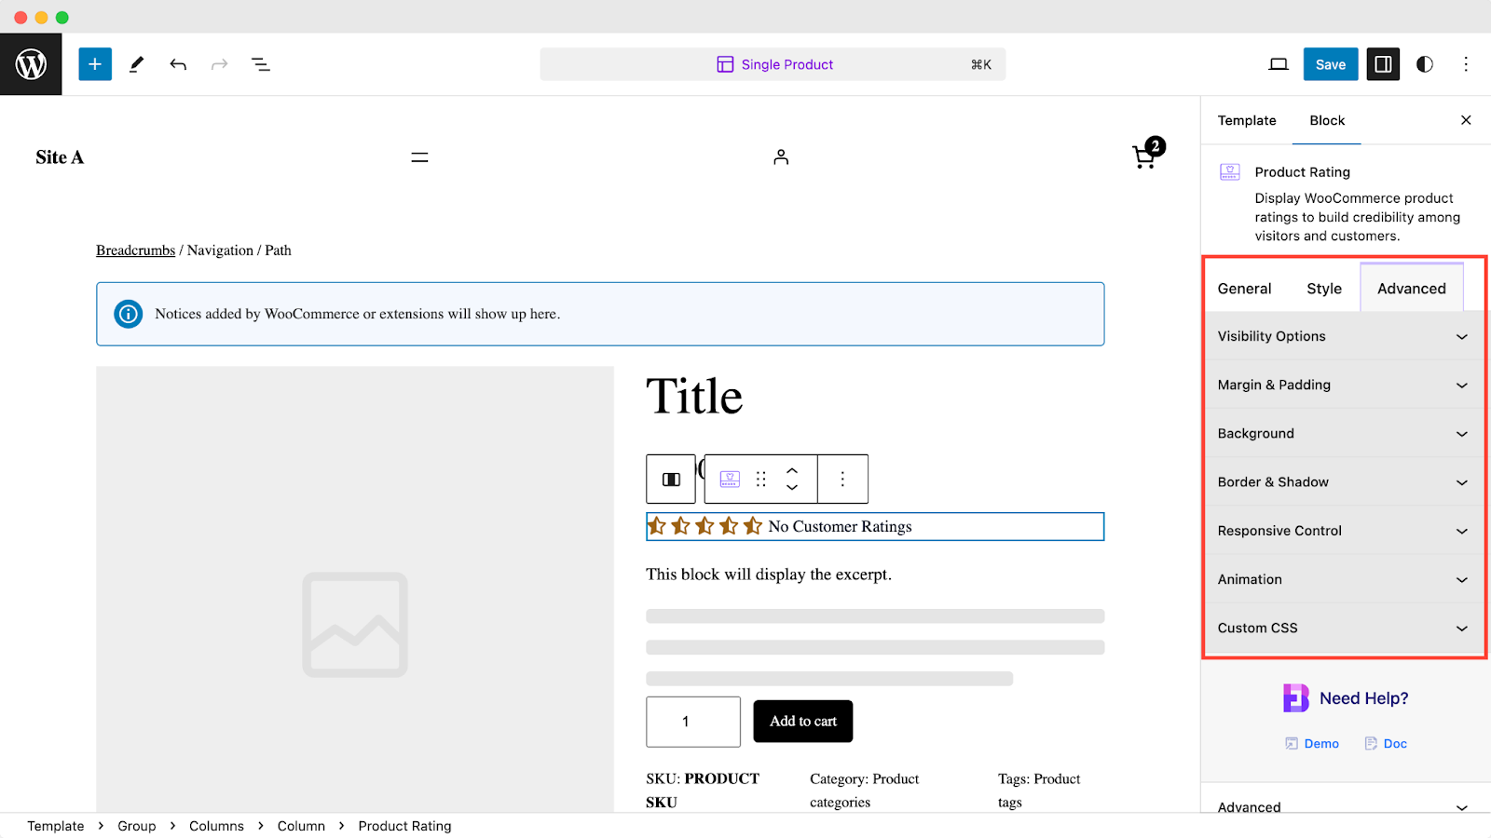The width and height of the screenshot is (1491, 838).
Task: Select the Block tab
Action: tap(1327, 120)
